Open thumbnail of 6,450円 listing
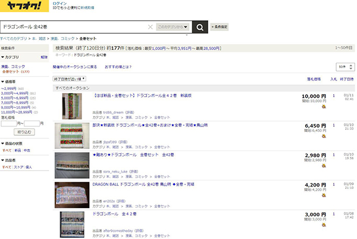The image size is (357, 239). [72, 136]
